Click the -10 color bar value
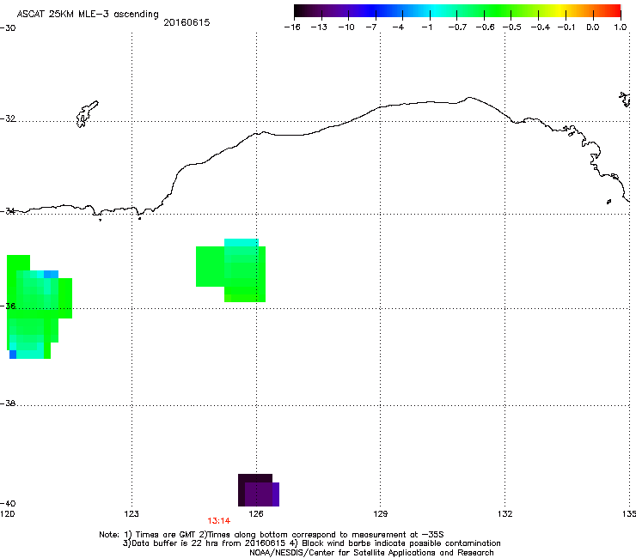This screenshot has width=636, height=558. 346,27
